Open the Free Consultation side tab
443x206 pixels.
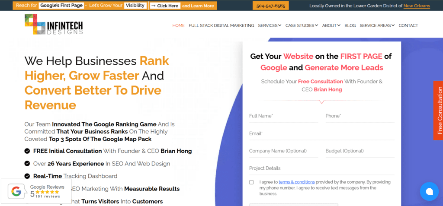coord(438,111)
